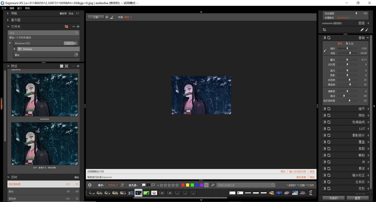Click the white balance eyedropper icon

[325, 50]
